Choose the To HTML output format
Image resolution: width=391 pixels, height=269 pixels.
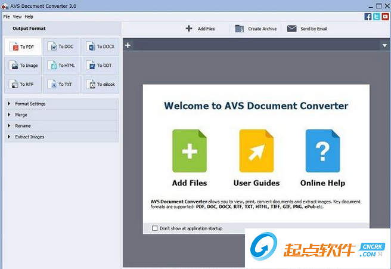pos(61,66)
